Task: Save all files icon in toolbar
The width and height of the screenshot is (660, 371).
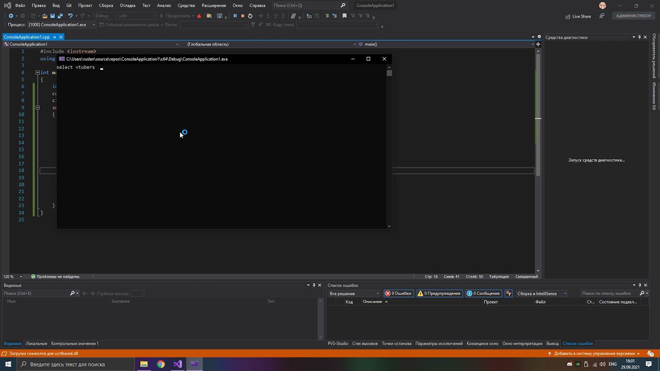Action: tap(60, 16)
